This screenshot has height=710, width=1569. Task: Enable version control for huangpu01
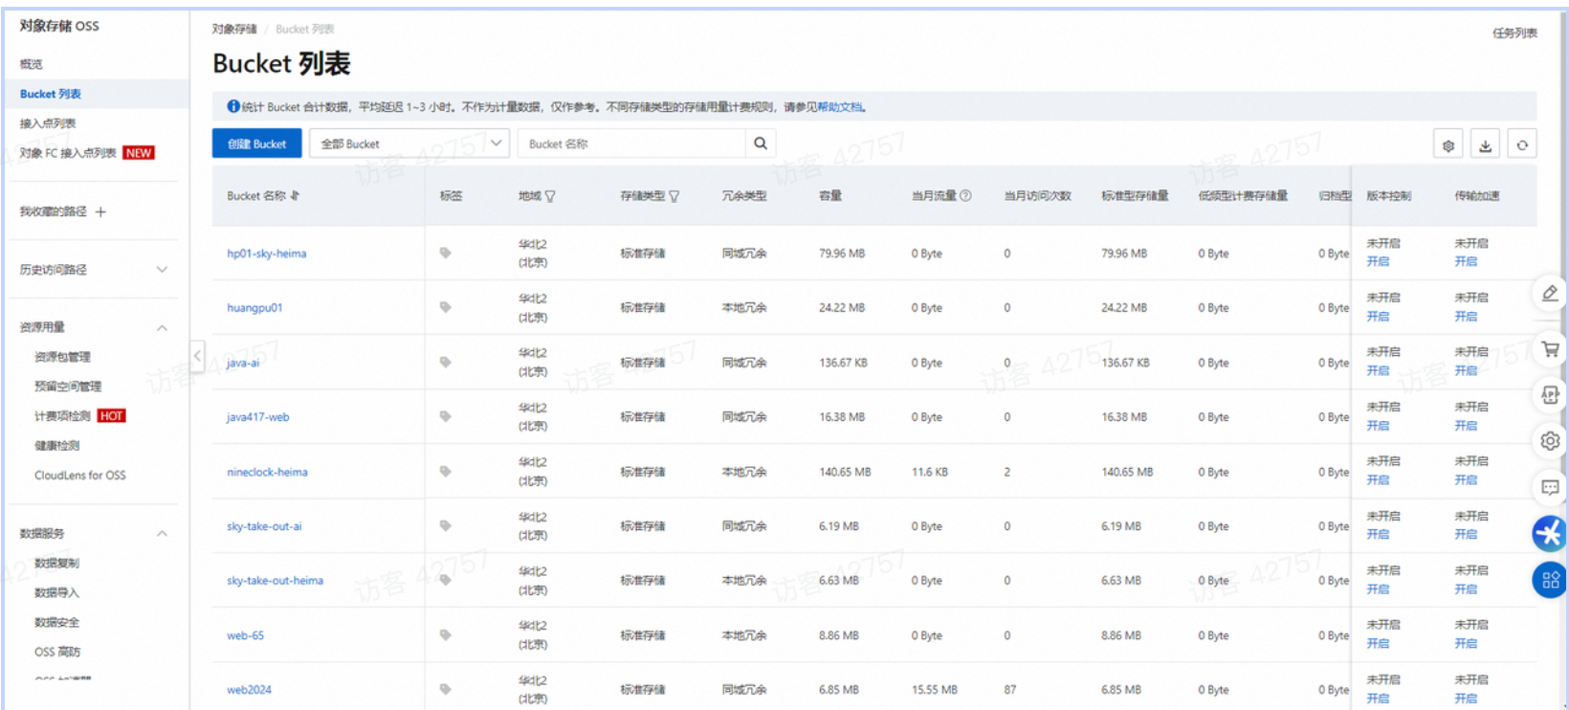1378,317
